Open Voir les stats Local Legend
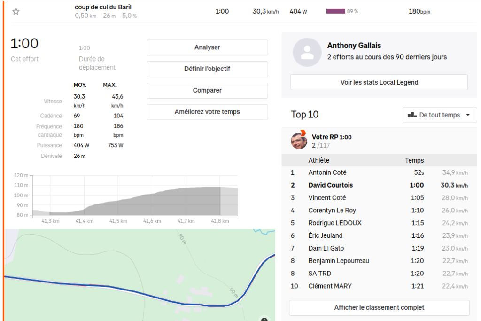This screenshot has height=321, width=481. tap(379, 82)
